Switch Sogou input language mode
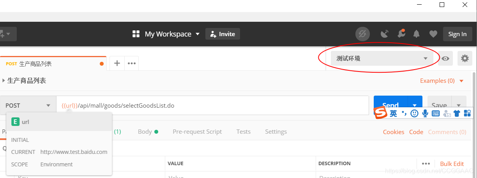477x178 pixels. tap(394, 113)
